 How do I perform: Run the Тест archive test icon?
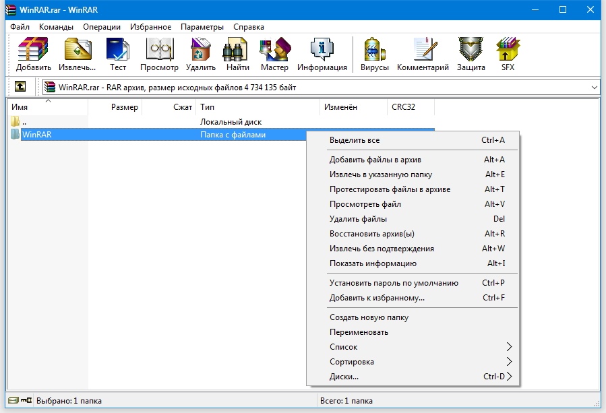pos(118,54)
